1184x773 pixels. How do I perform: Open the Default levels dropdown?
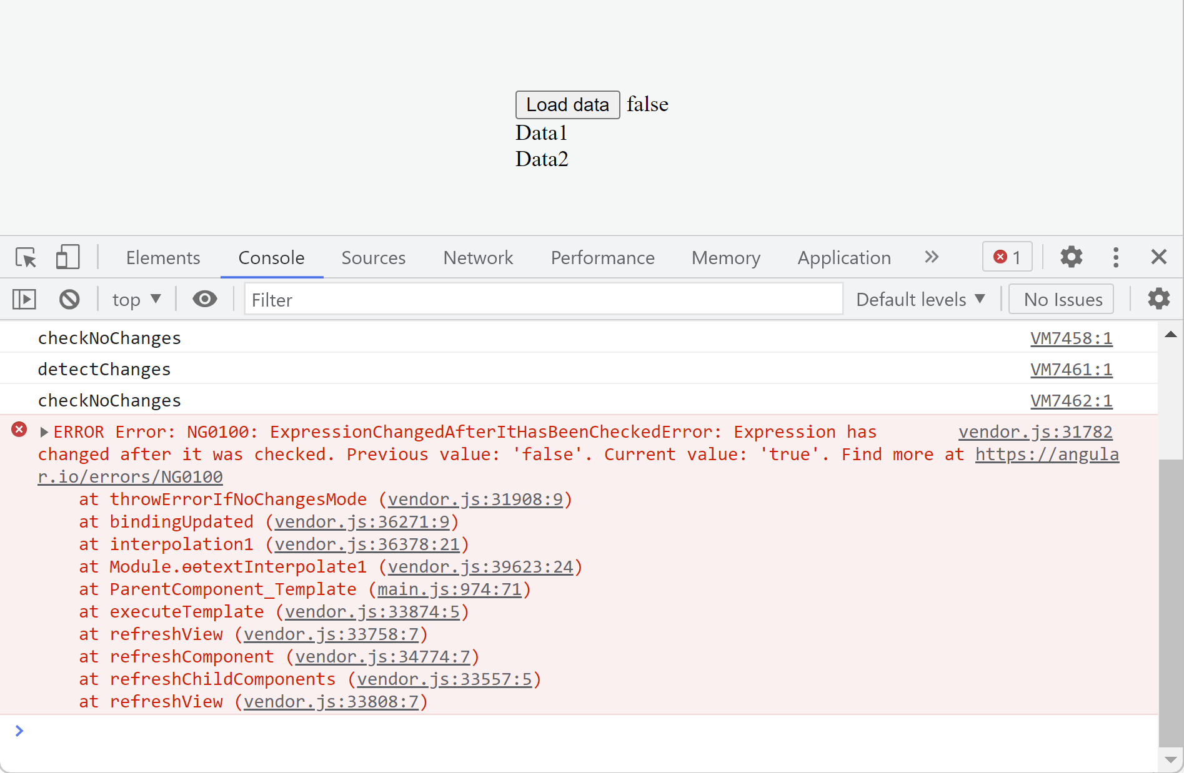coord(920,300)
